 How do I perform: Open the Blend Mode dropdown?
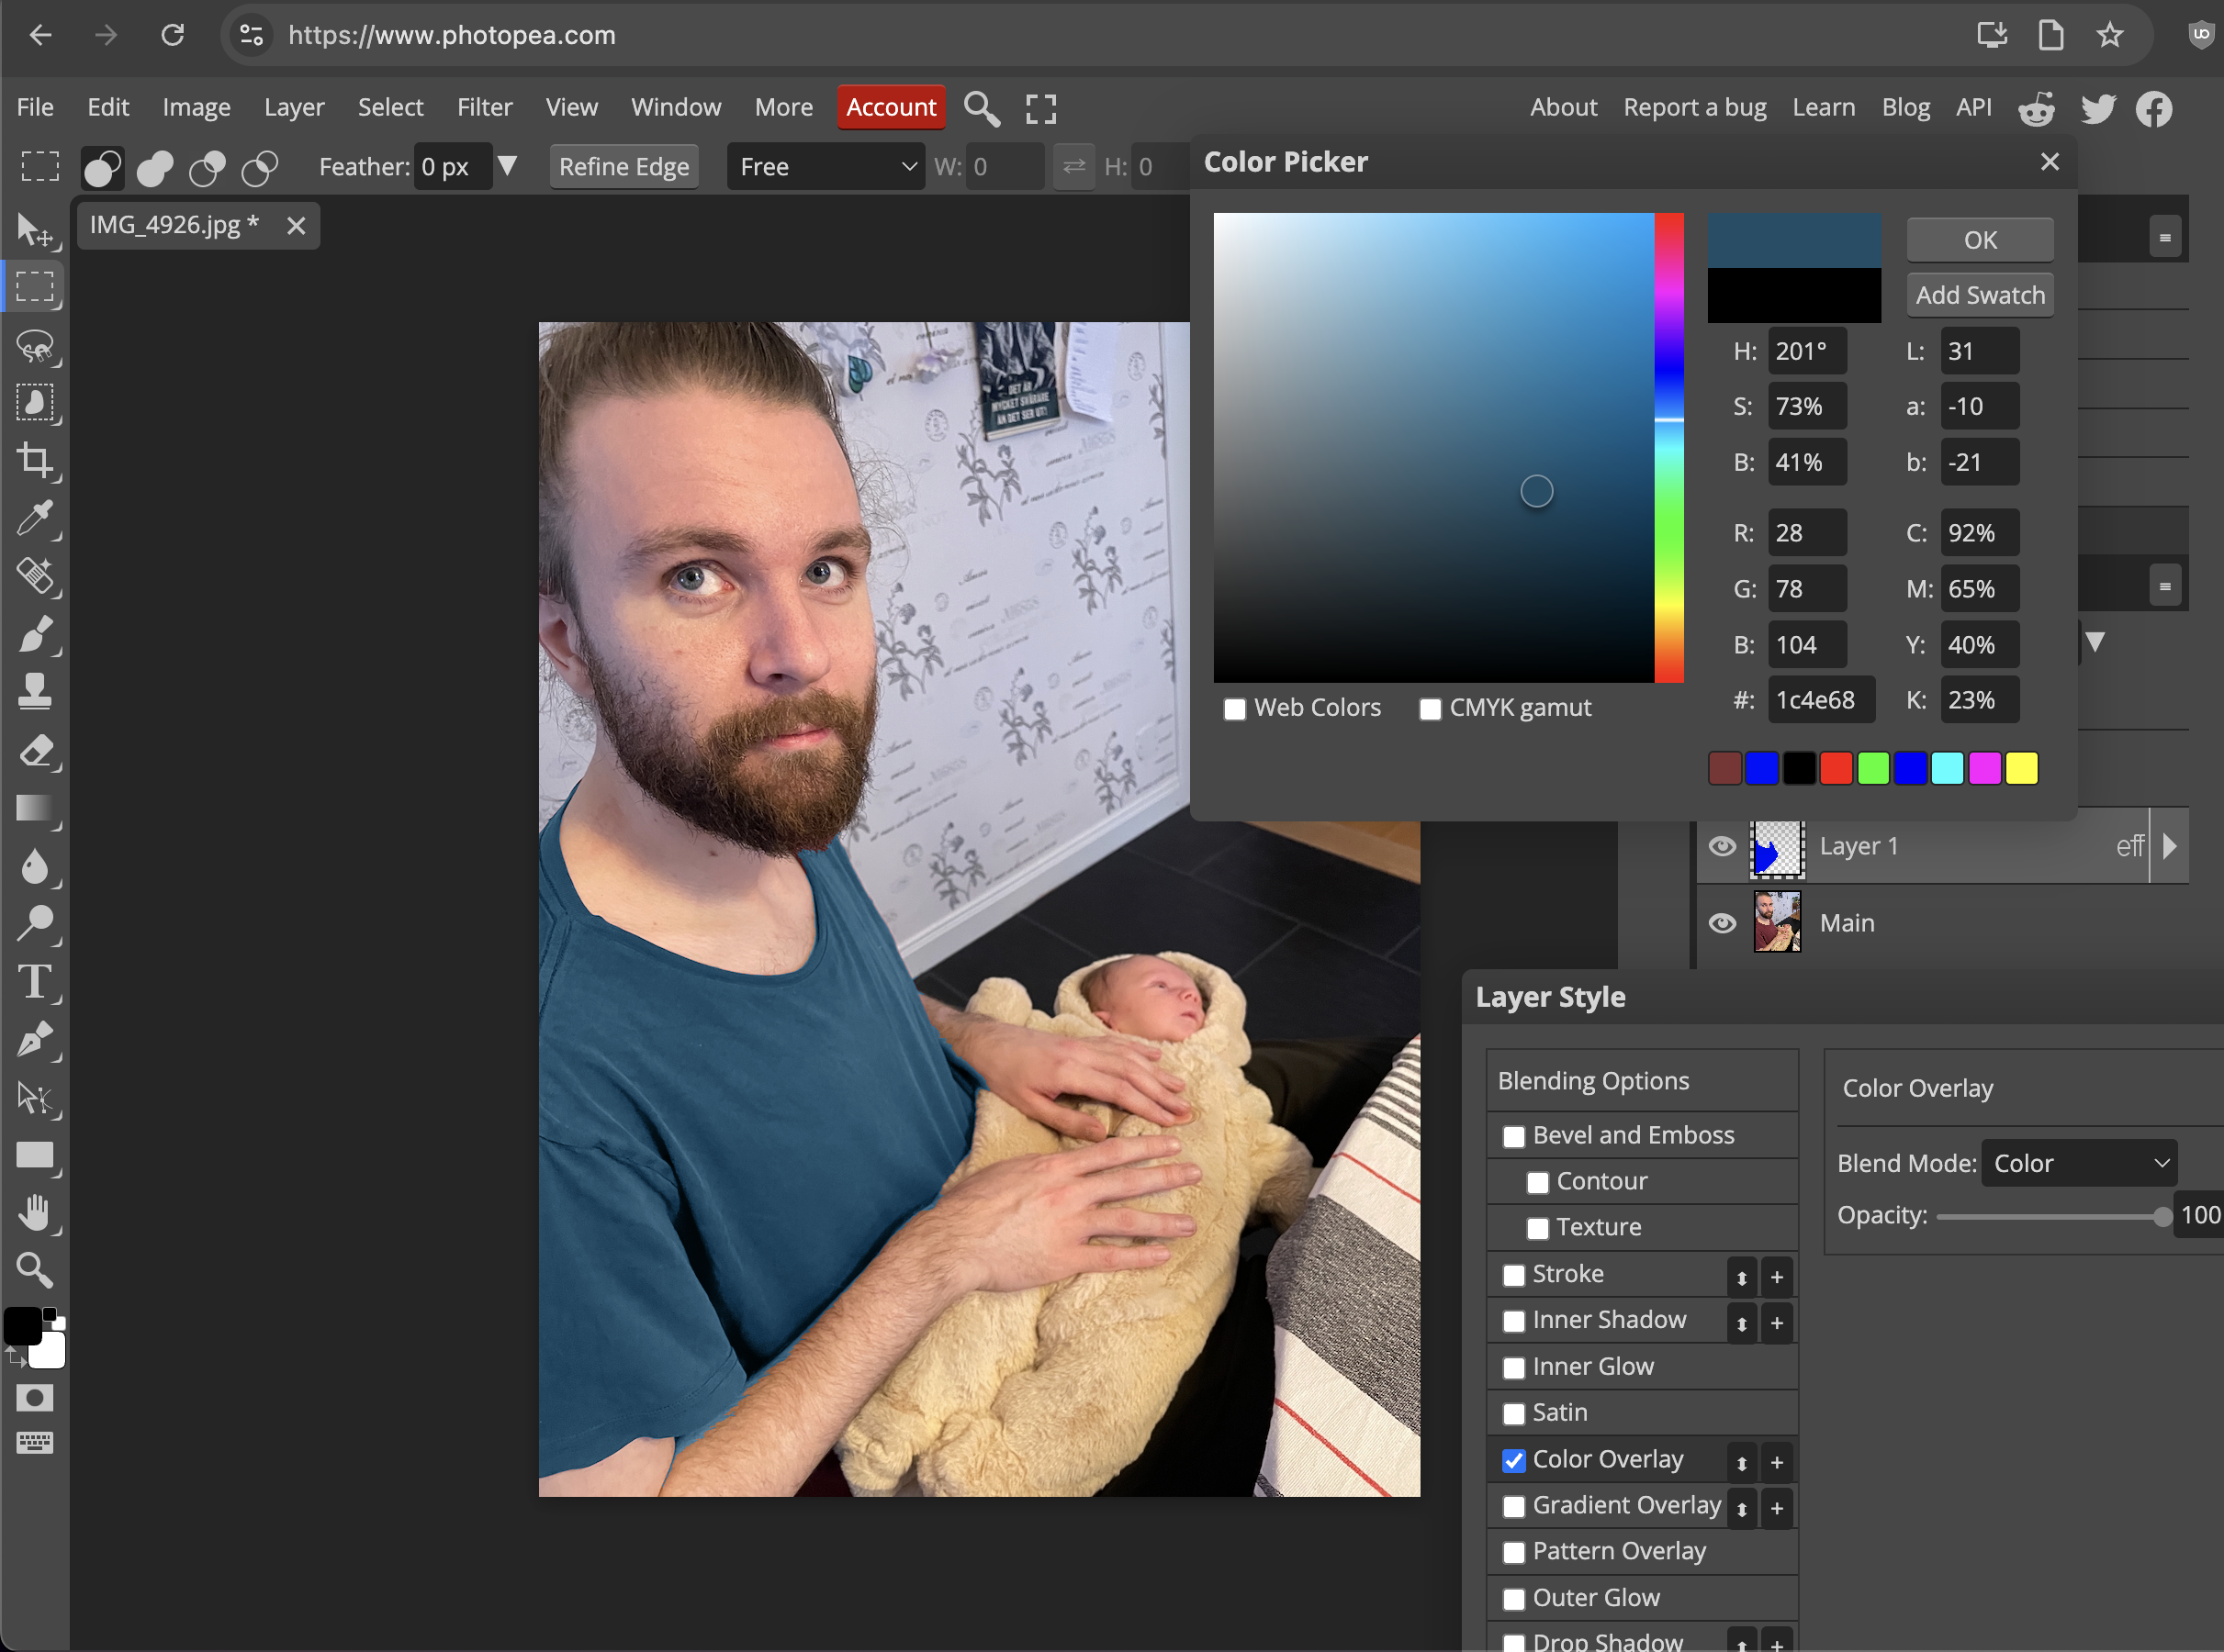2079,1162
